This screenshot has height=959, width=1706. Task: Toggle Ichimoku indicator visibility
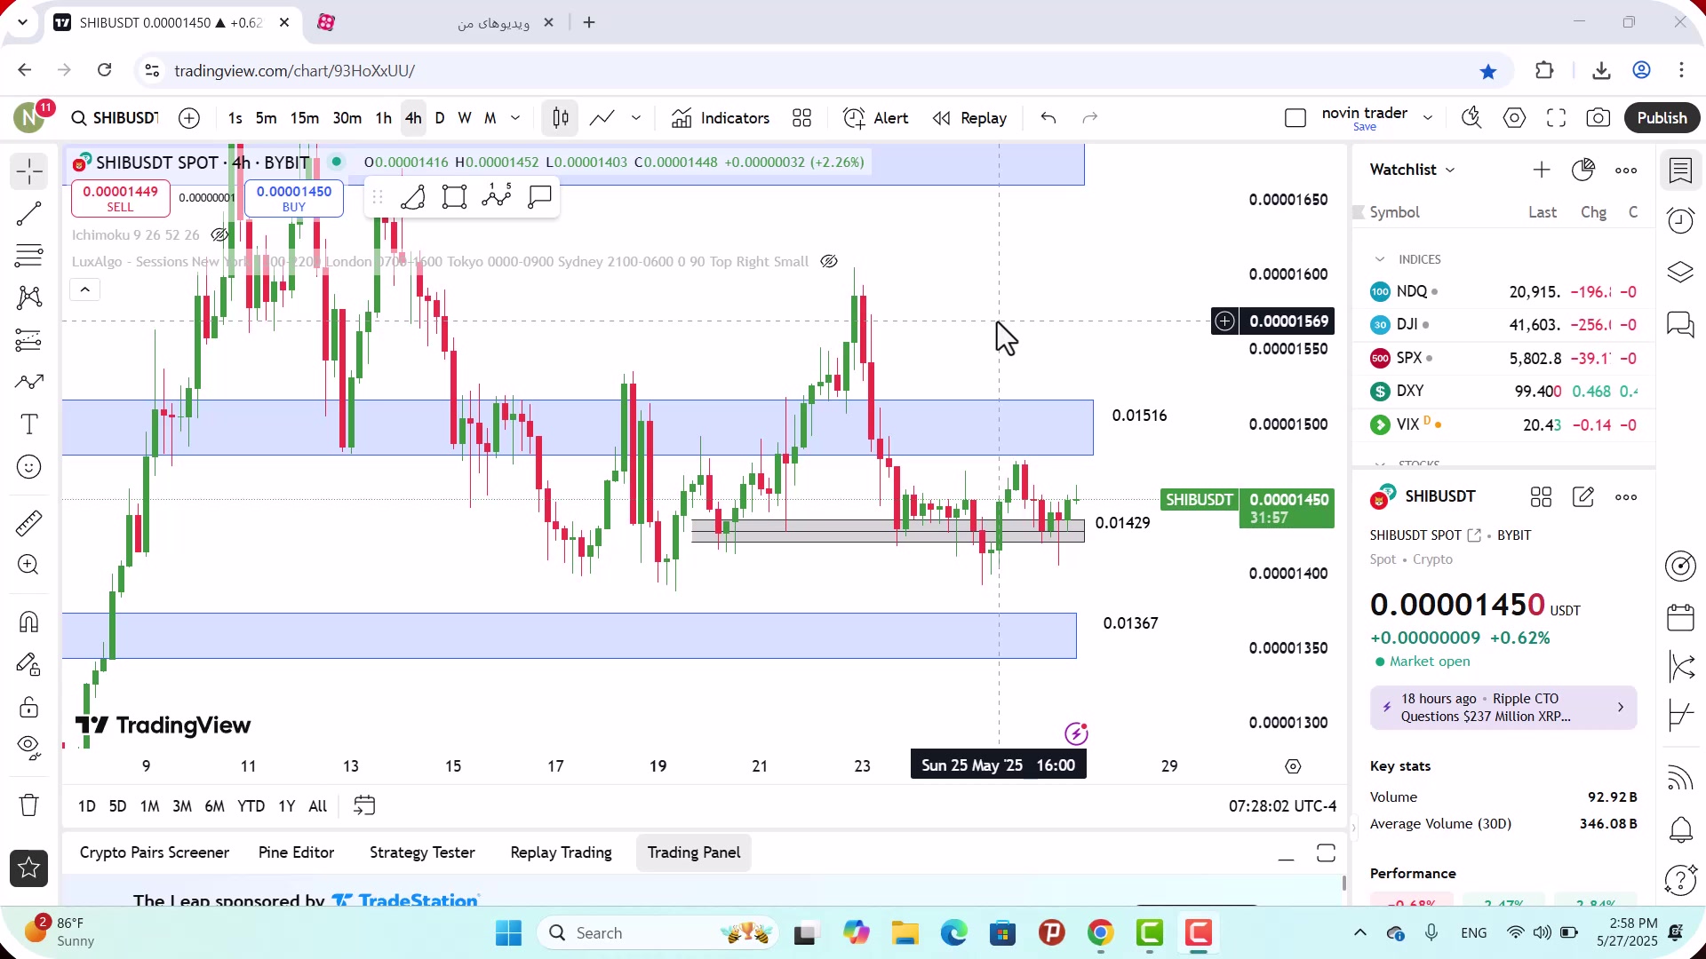pos(219,235)
